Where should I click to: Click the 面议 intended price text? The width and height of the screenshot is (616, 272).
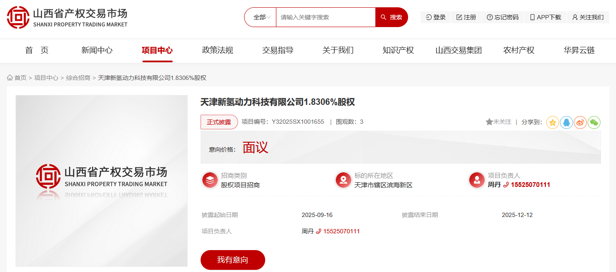click(255, 148)
